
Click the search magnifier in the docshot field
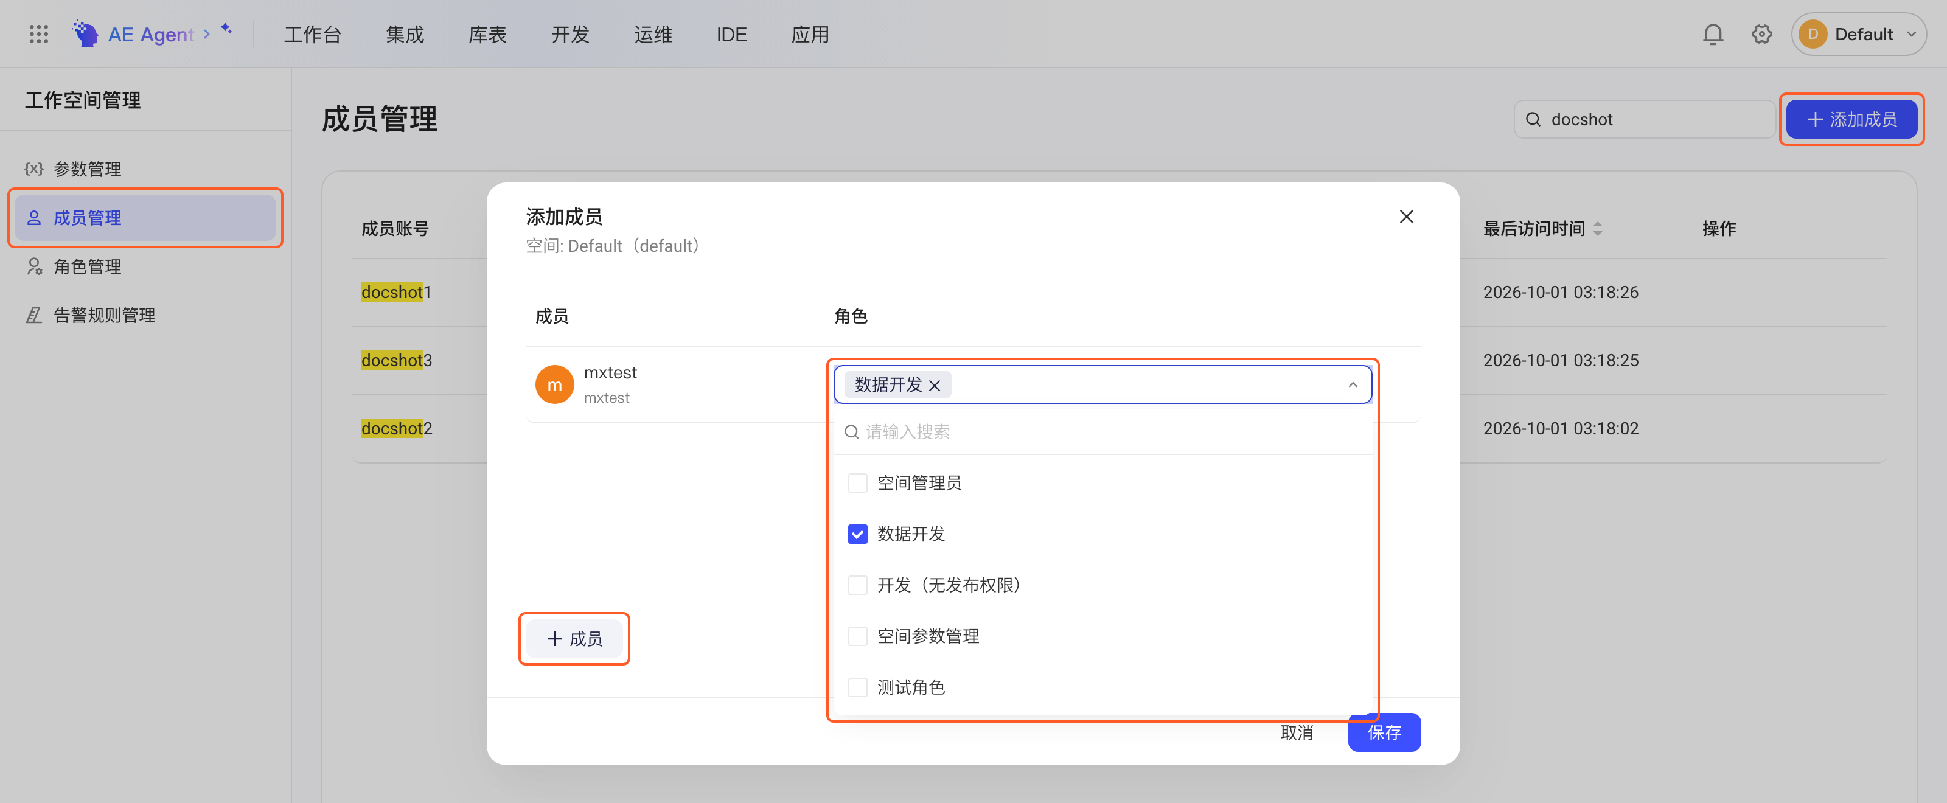pos(1533,119)
